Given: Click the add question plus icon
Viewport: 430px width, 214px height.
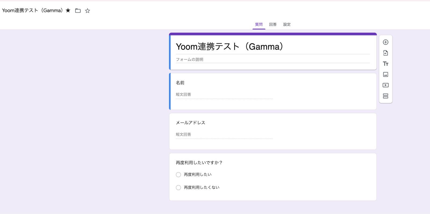Looking at the screenshot, I should (x=385, y=42).
